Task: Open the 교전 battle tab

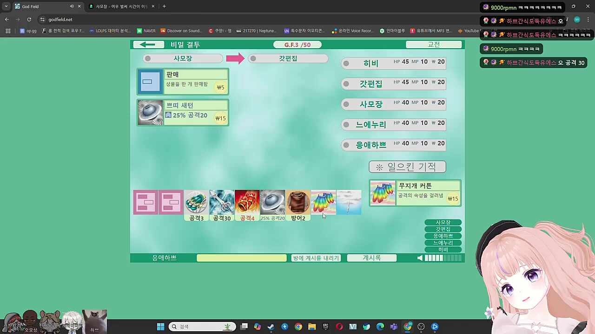Action: pyautogui.click(x=434, y=45)
